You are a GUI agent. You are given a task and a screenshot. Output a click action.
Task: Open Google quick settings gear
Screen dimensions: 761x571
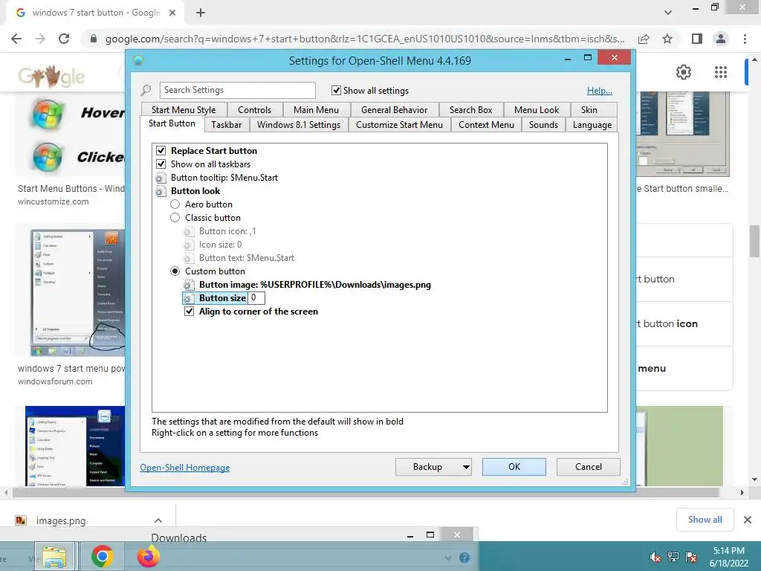point(684,72)
